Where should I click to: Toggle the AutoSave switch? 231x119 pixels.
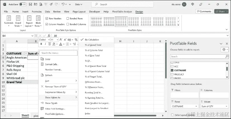pyautogui.click(x=23, y=4)
